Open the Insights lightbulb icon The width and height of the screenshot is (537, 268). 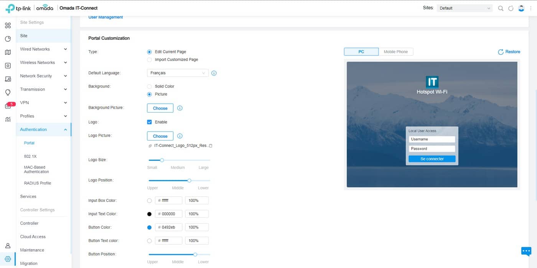tap(8, 92)
